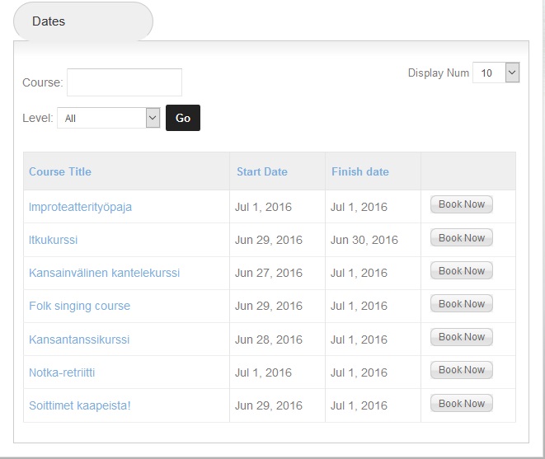Sort by Course Title column header
This screenshot has width=545, height=459.
[60, 171]
